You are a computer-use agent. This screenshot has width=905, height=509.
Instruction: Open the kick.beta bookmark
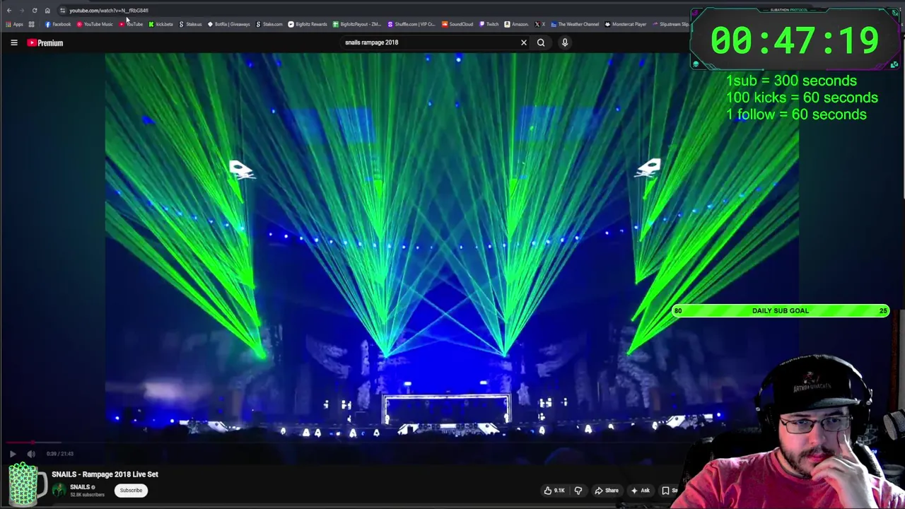click(x=161, y=25)
